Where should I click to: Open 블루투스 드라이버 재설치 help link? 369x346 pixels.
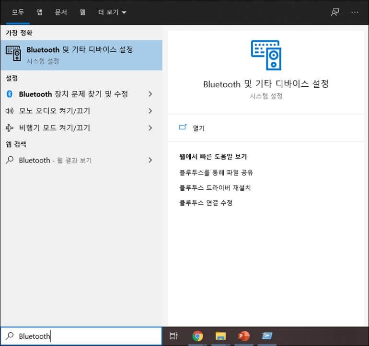[215, 188]
